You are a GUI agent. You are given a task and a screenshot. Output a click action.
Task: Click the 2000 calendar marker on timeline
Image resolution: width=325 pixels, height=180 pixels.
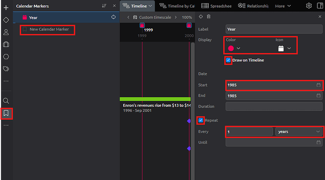coord(189,25)
